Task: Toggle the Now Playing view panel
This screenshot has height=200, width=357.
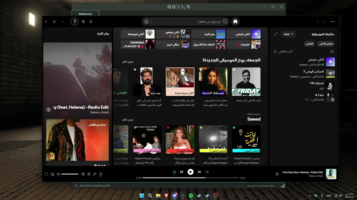Action: click(x=101, y=174)
